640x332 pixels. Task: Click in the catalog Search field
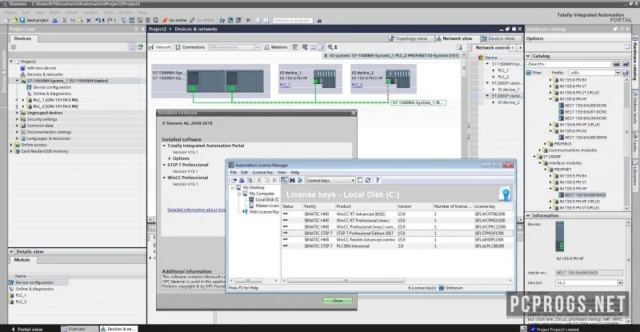pyautogui.click(x=568, y=64)
